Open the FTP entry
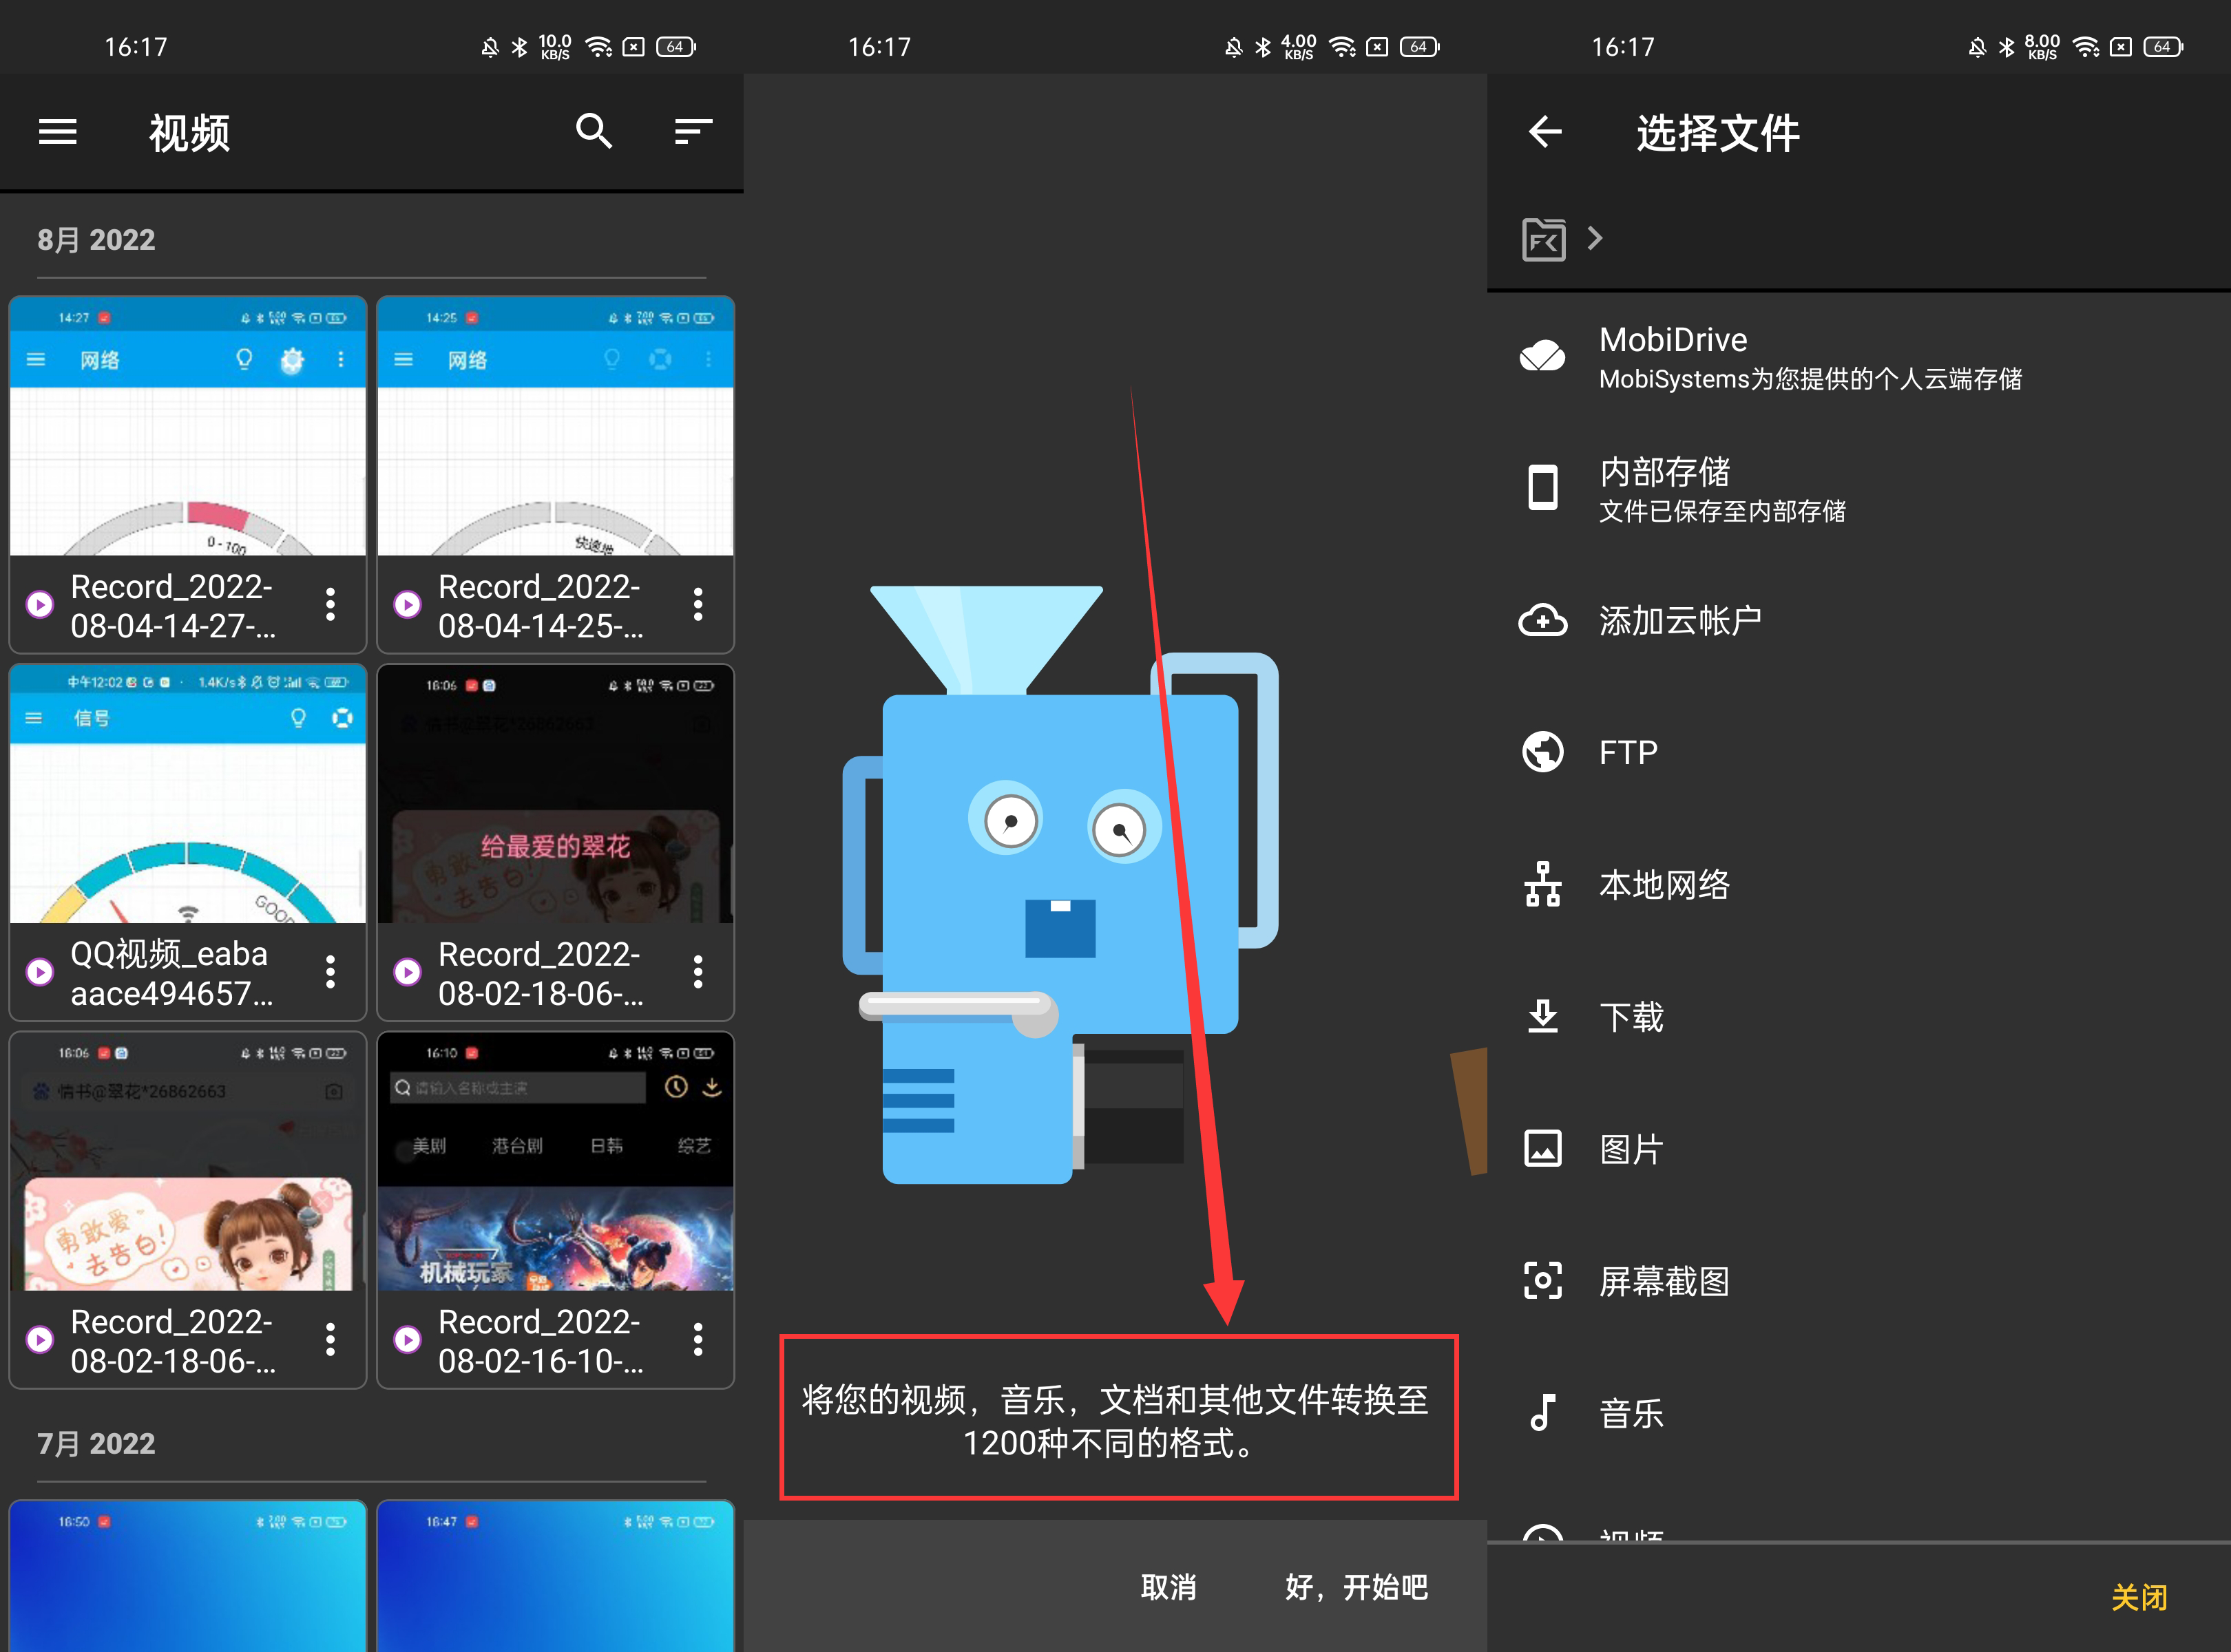The image size is (2231, 1652). coord(1859,752)
